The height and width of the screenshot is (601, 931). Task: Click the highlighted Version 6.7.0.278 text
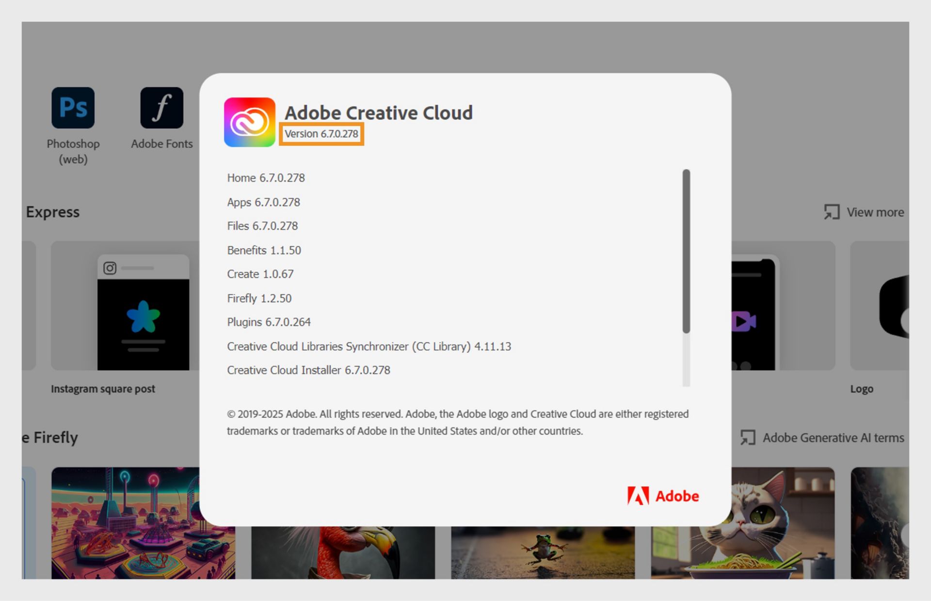321,133
